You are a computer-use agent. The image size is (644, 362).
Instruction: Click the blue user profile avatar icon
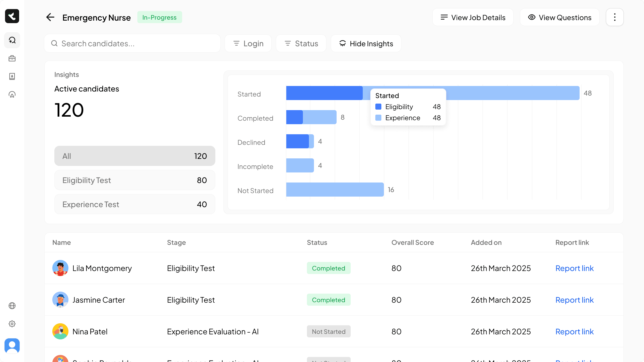coord(12,346)
